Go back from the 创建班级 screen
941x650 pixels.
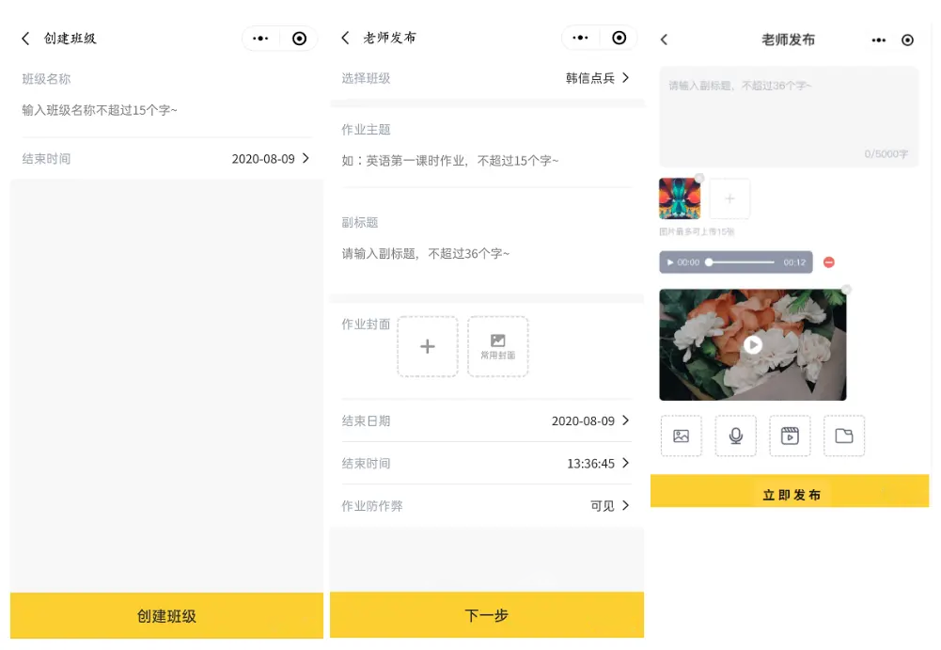(x=25, y=40)
